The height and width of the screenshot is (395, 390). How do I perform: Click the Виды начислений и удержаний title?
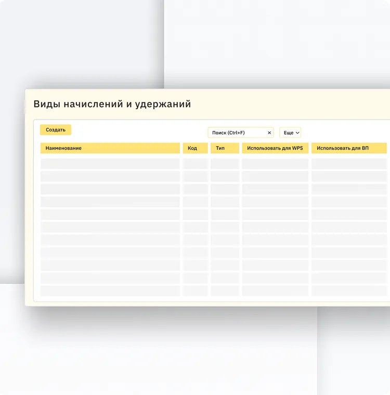(112, 104)
